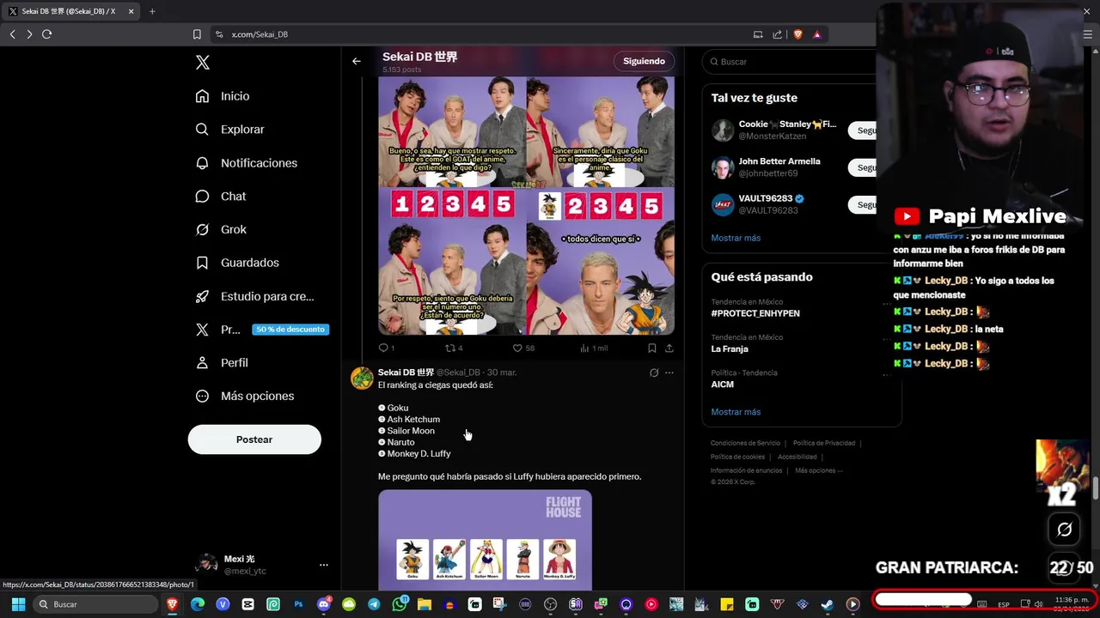Click the X logo in sidebar

click(203, 63)
